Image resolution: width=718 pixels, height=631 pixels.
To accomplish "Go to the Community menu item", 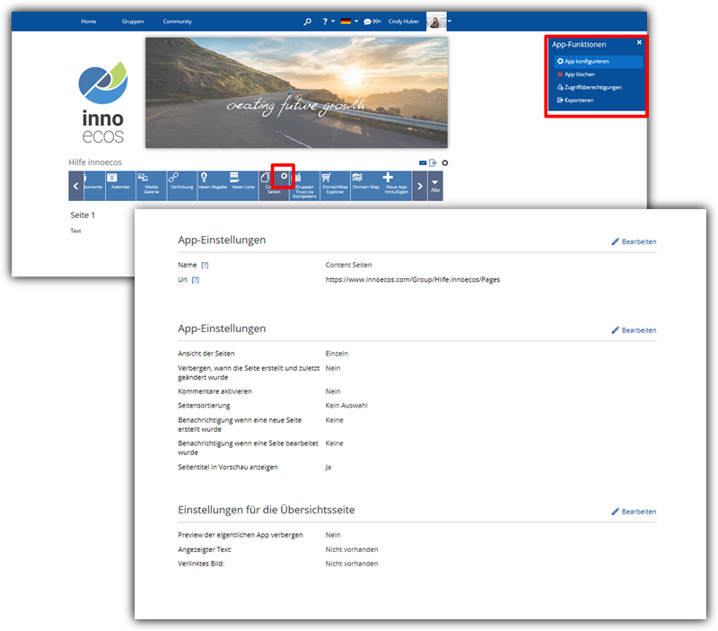I will pos(177,21).
